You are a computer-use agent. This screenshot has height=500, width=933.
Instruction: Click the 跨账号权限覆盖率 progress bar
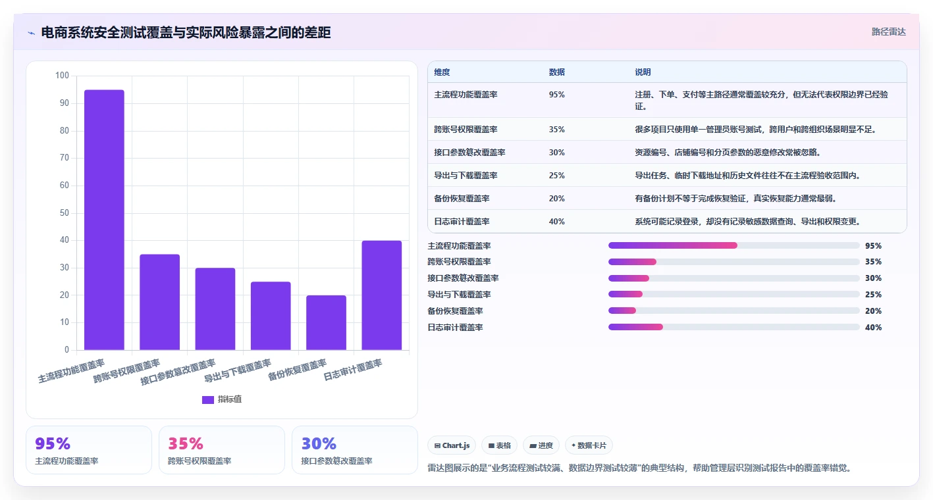[x=734, y=262]
